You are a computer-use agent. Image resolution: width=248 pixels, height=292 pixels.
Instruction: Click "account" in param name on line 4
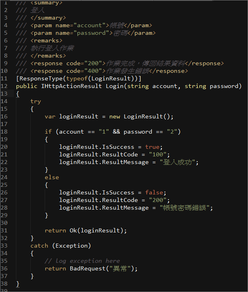point(89,25)
